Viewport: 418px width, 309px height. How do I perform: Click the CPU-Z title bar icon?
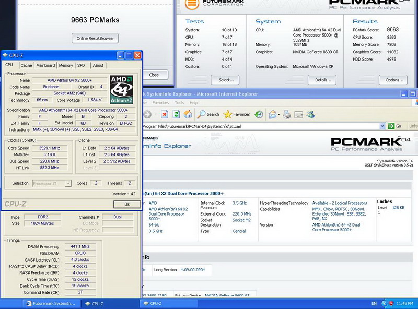tap(5, 55)
